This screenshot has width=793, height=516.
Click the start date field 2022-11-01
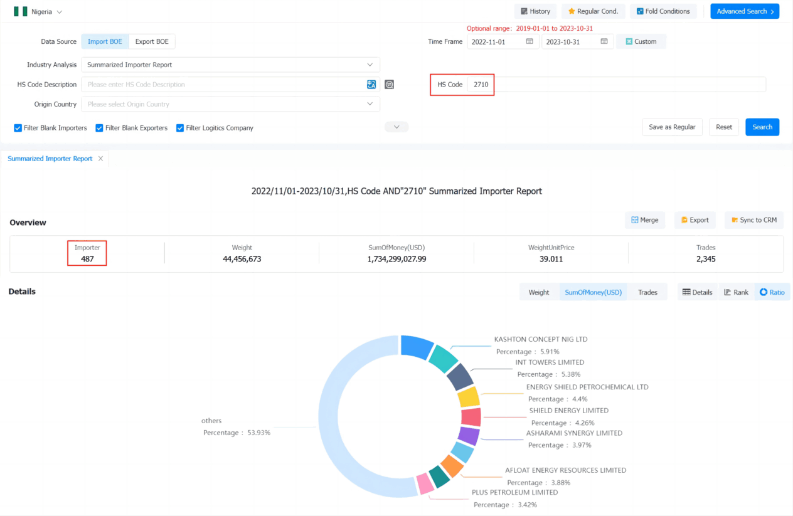(503, 41)
